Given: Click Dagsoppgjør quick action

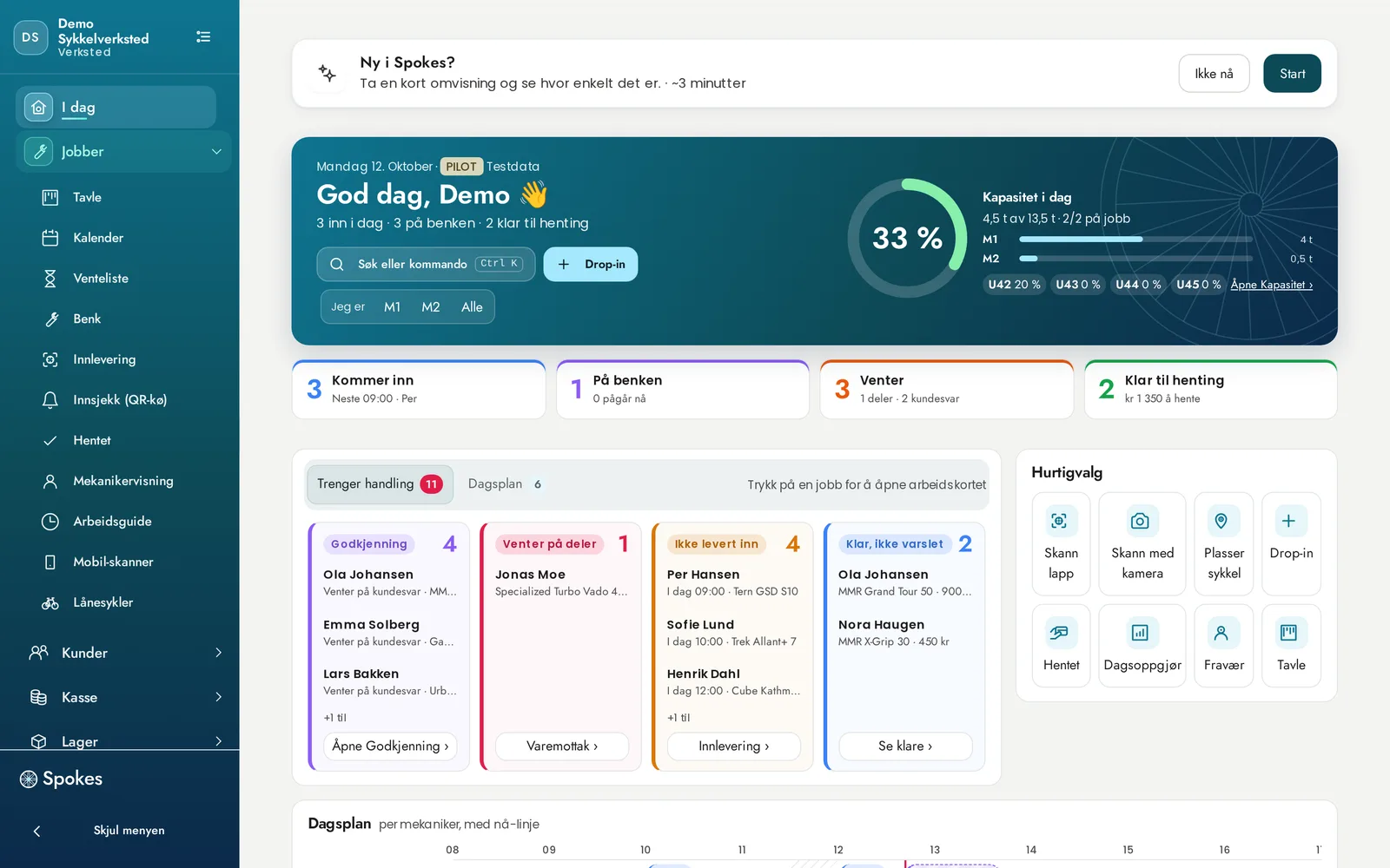Looking at the screenshot, I should click(x=1142, y=646).
